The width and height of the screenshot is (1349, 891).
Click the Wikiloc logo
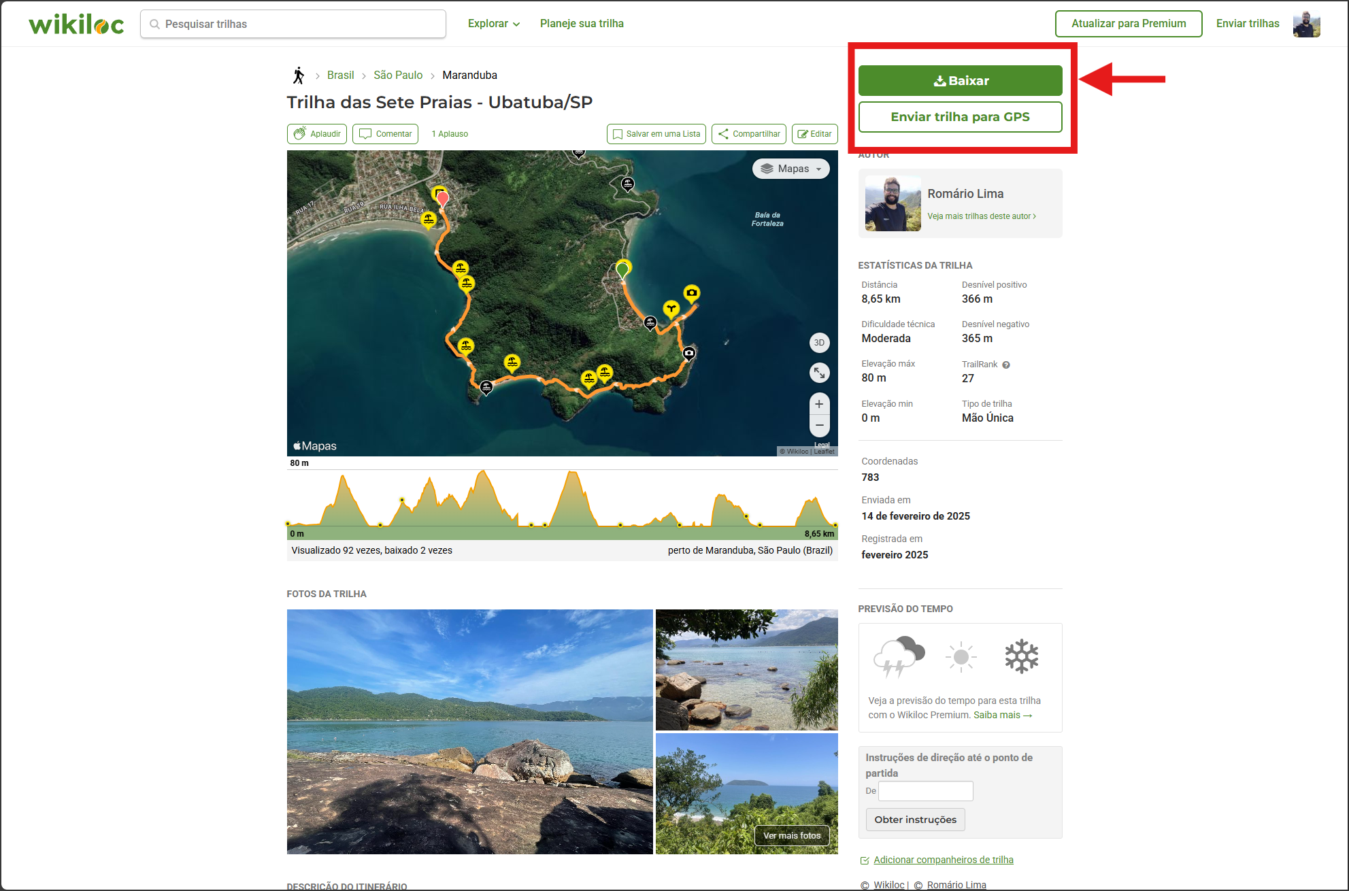point(76,24)
